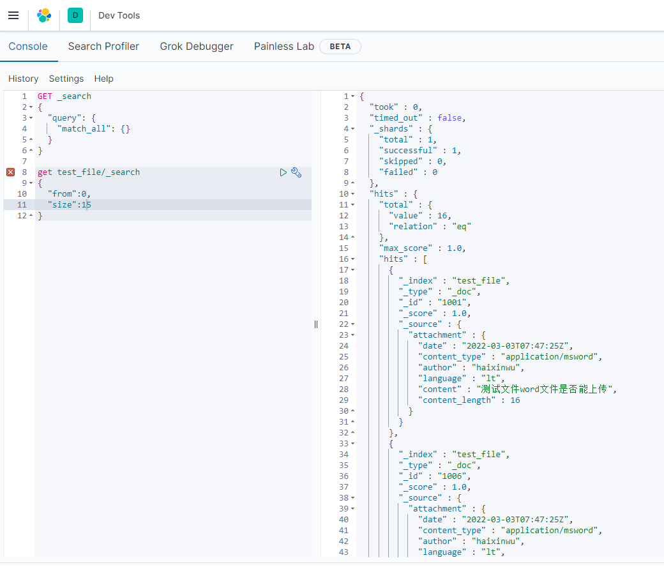
Task: Click the "relation" : "eq" output line
Action: pos(430,227)
